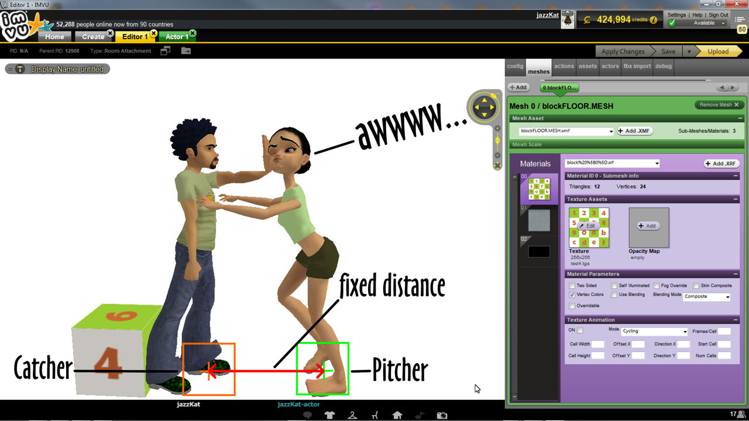Close the Actor 1 tab
749x421 pixels.
(193, 33)
